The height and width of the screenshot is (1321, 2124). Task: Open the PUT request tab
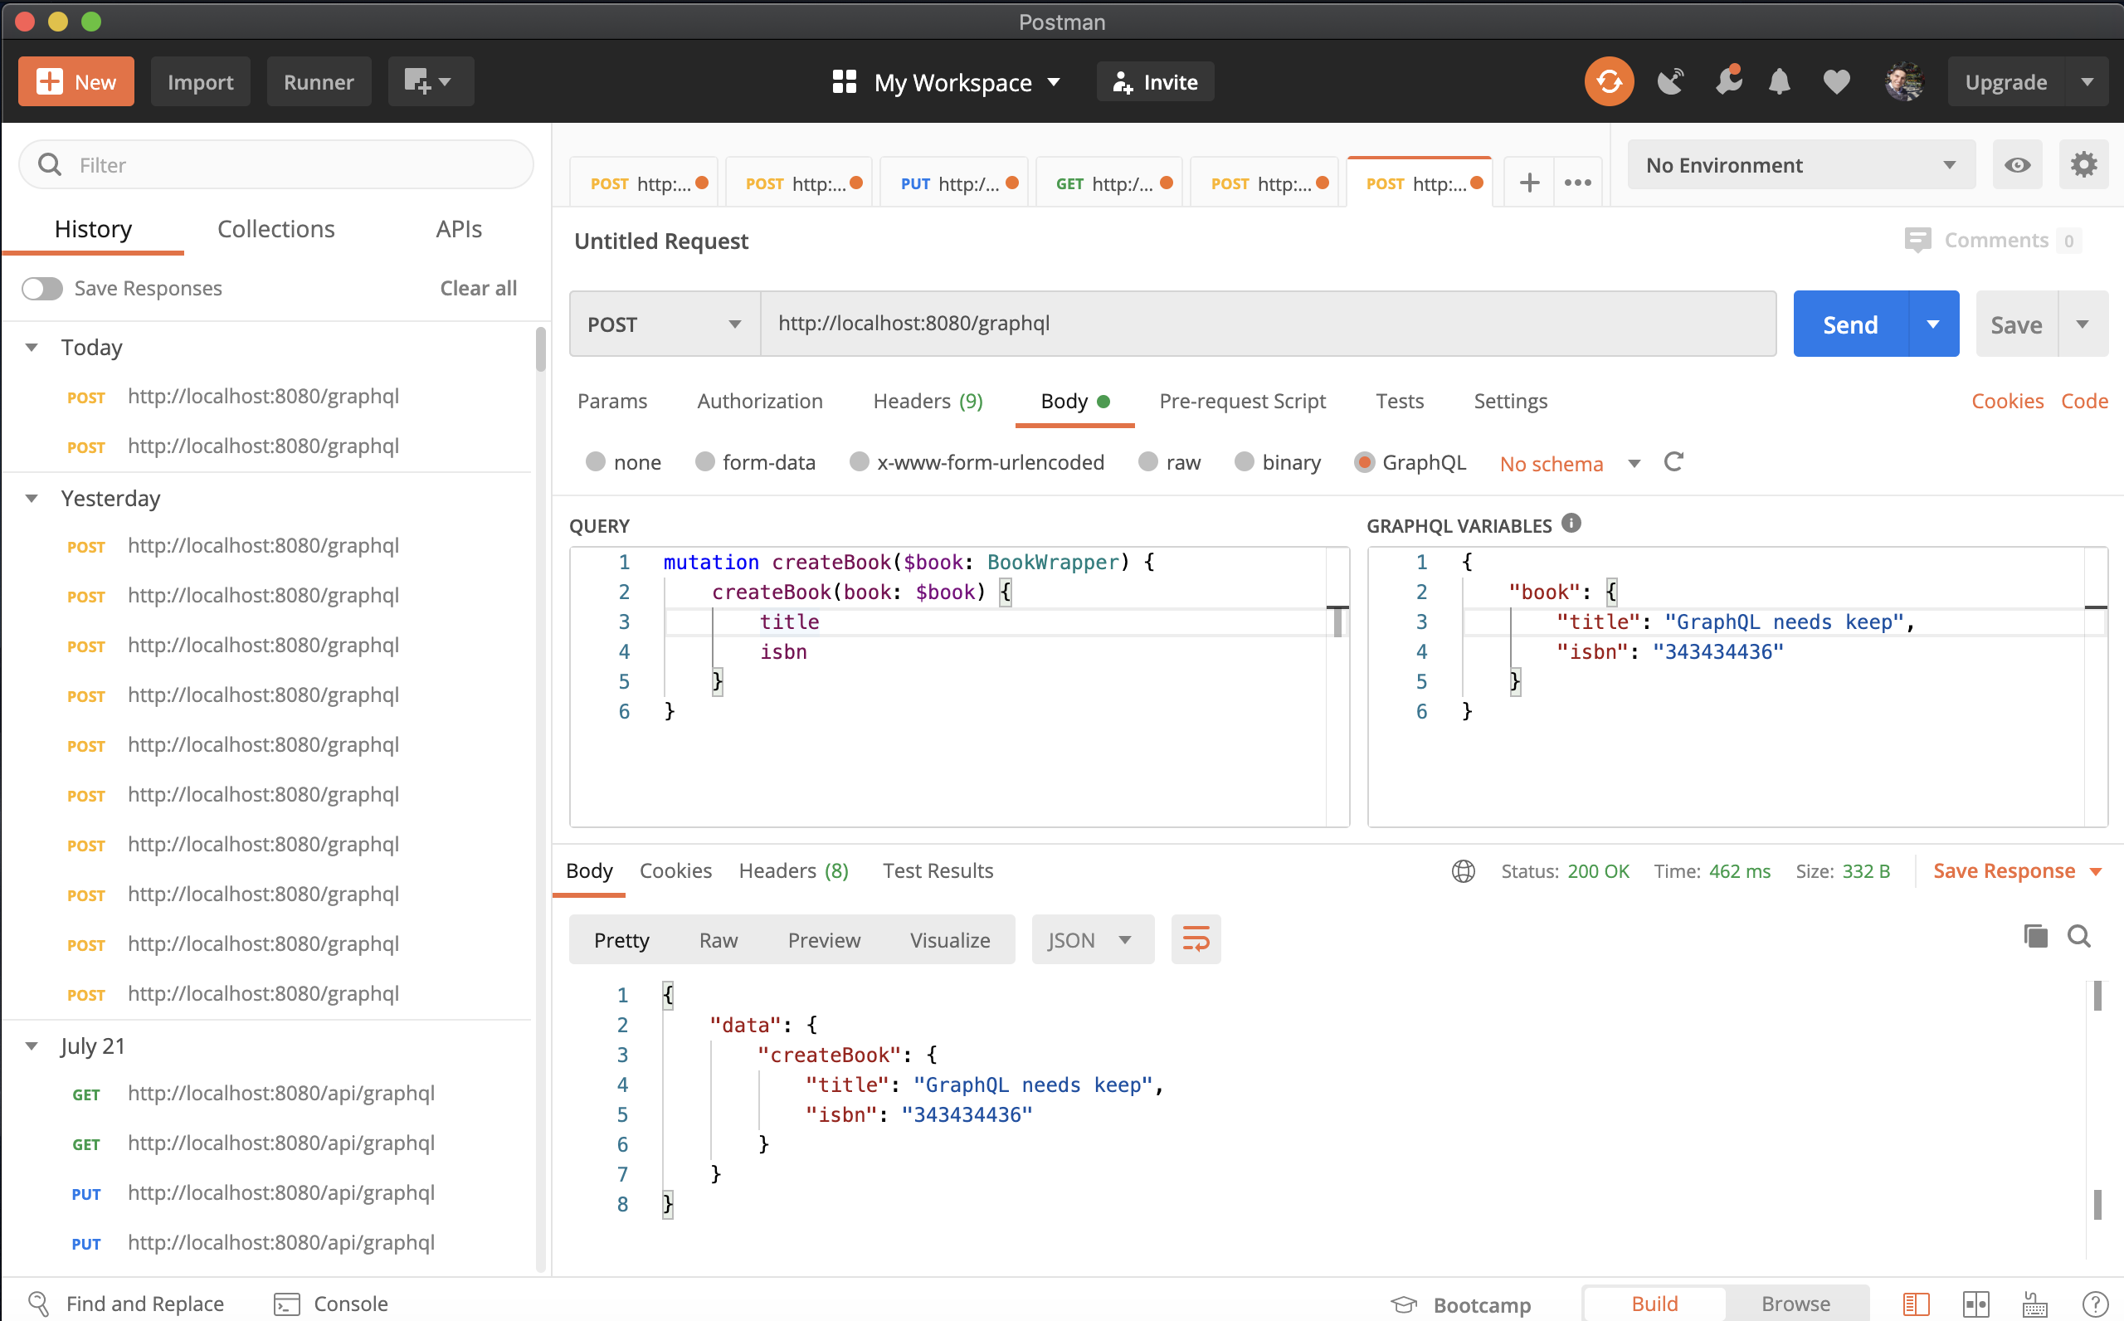coord(953,183)
